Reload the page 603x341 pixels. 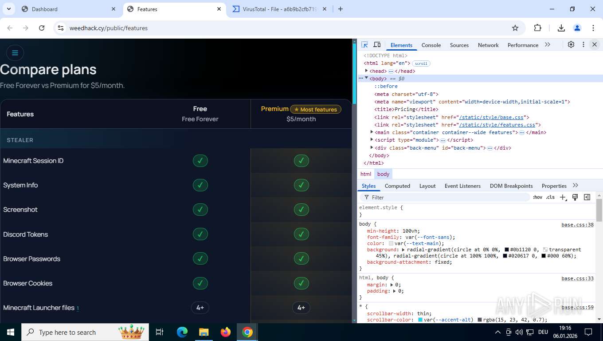[x=42, y=28]
